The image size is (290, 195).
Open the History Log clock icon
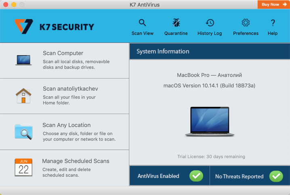(x=210, y=23)
